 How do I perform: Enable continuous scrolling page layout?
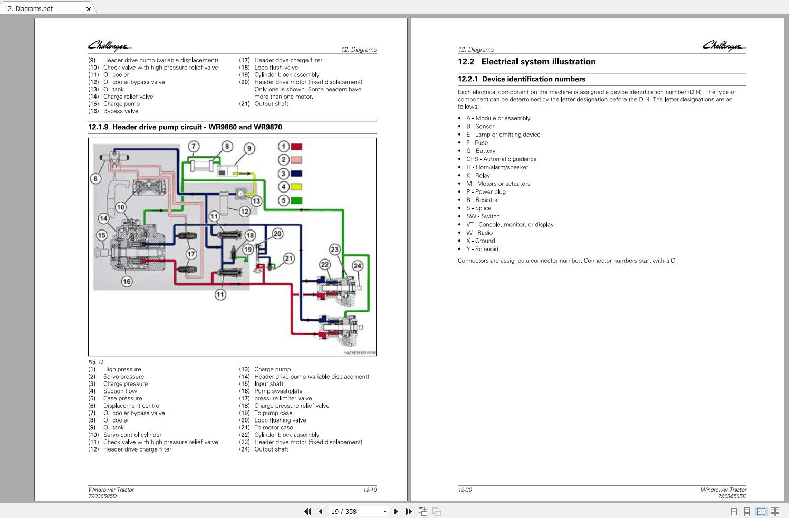(x=747, y=511)
